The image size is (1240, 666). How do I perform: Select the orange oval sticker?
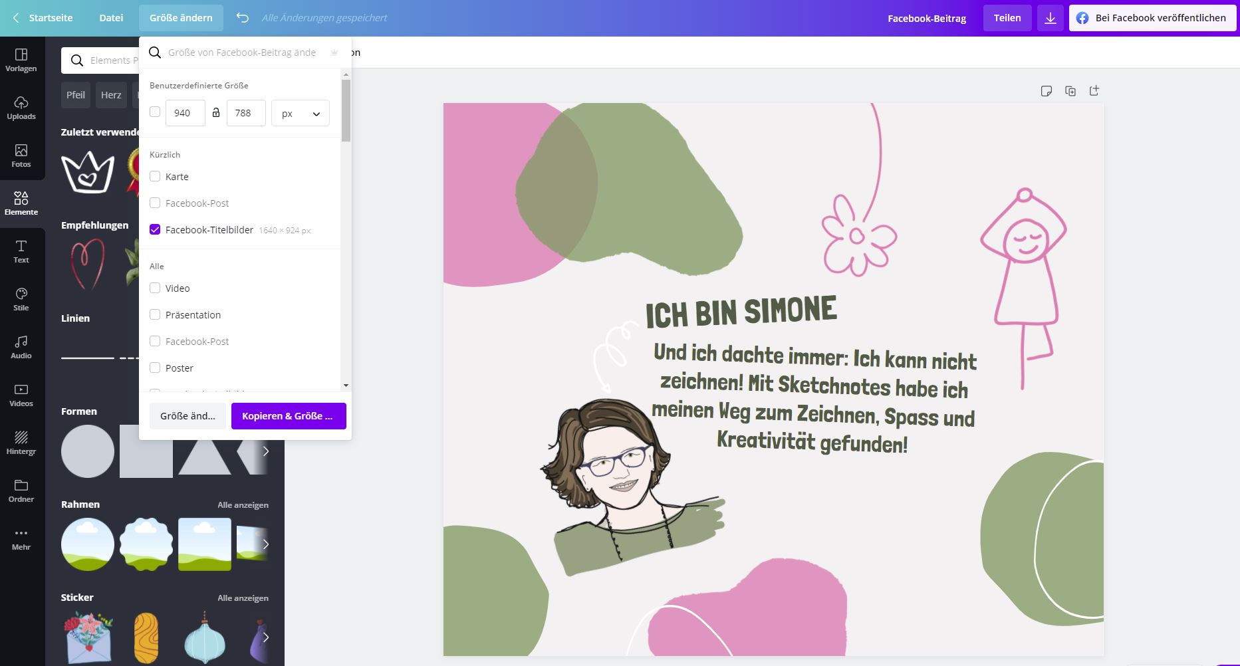pyautogui.click(x=146, y=638)
